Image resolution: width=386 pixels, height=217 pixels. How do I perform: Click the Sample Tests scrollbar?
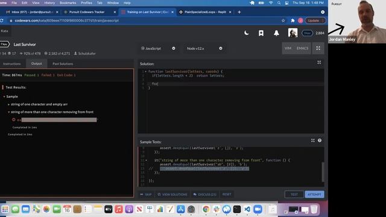coord(323,171)
